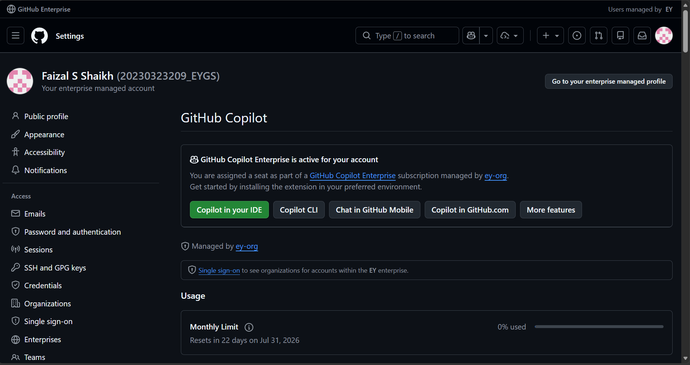This screenshot has height=365, width=690.
Task: Open Copilot chat icon in header
Action: click(471, 35)
